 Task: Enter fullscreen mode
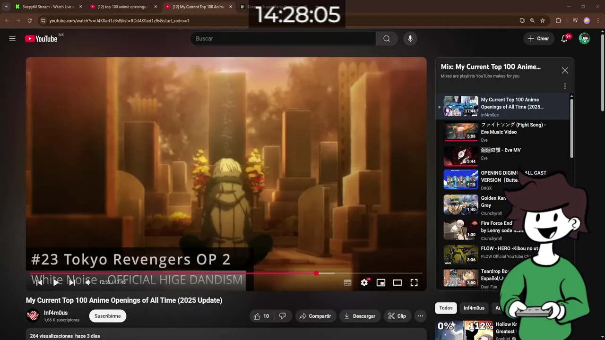414,282
